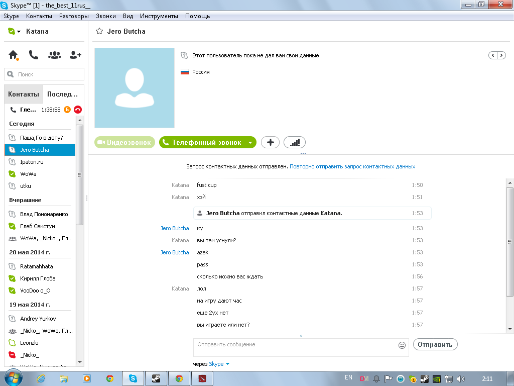
Task: Open Steam from taskbar
Action: pos(156,379)
